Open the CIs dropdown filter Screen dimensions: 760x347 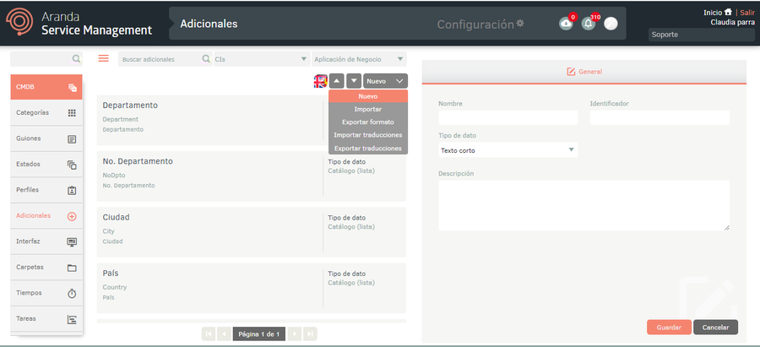click(x=261, y=59)
